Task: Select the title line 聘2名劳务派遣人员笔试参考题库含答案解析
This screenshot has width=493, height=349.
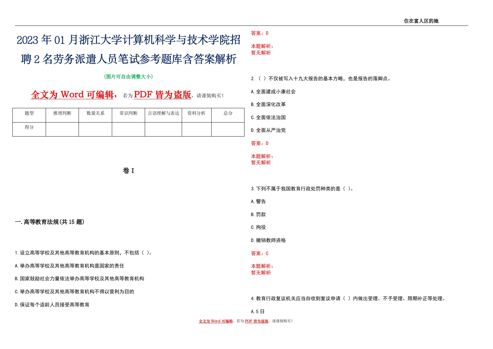Action: pyautogui.click(x=128, y=59)
